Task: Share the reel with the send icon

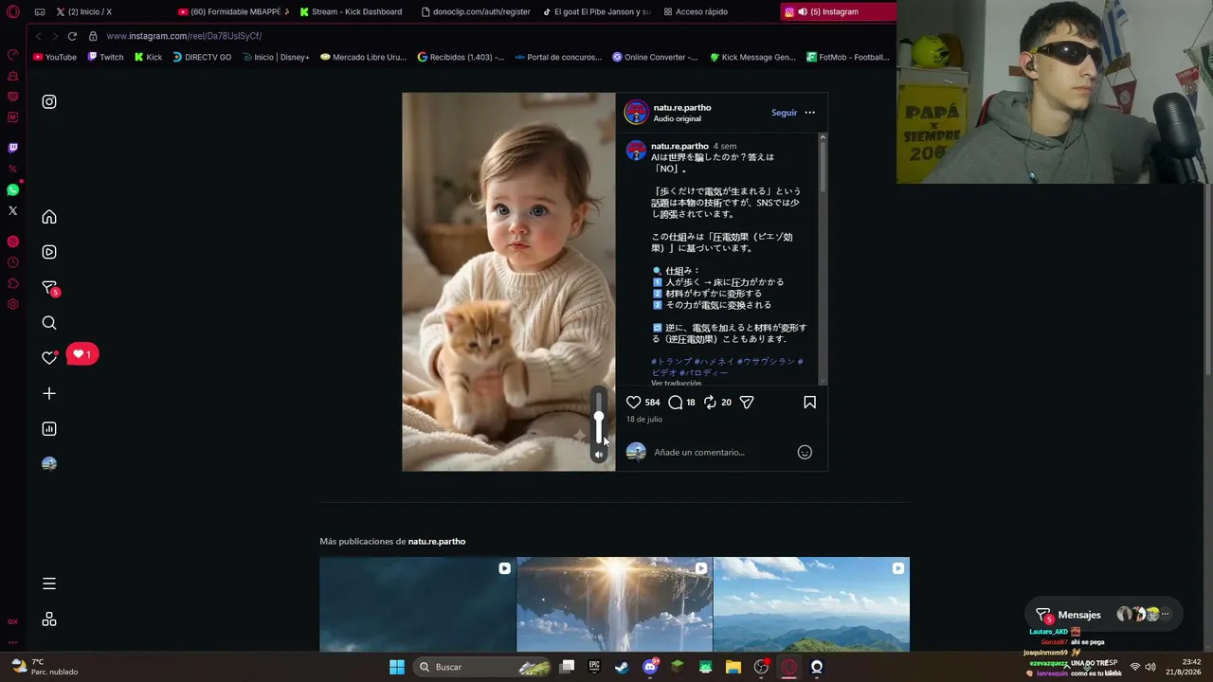Action: [747, 403]
